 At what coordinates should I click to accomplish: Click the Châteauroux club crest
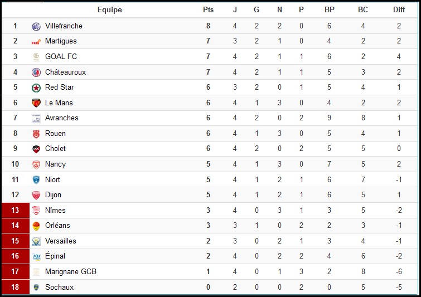(x=36, y=72)
